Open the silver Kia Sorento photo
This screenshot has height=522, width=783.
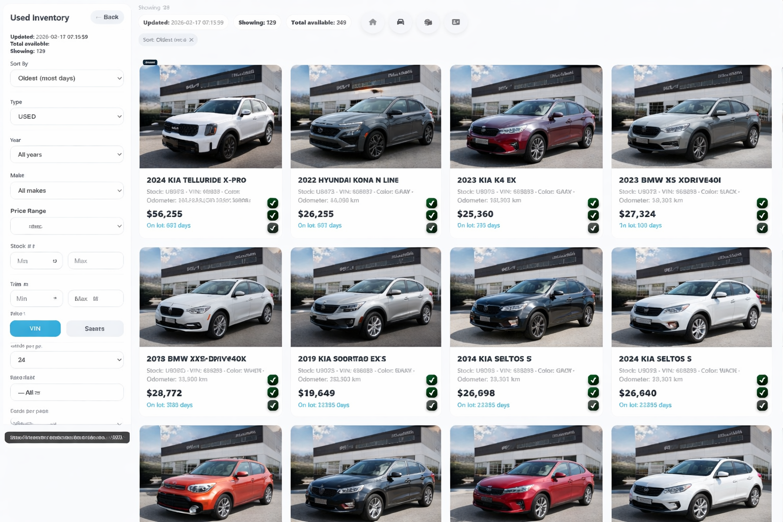[x=366, y=297]
